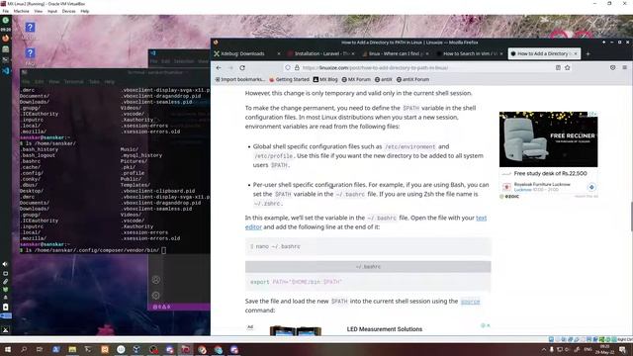Switch to the linux - Where can I find tab
The width and height of the screenshot is (633, 356).
coord(396,53)
